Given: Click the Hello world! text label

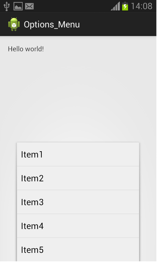Looking at the screenshot, I should pos(26,49).
